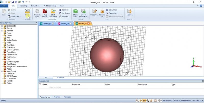
Task: Open the View ribbon tab
Action: coord(62,6)
